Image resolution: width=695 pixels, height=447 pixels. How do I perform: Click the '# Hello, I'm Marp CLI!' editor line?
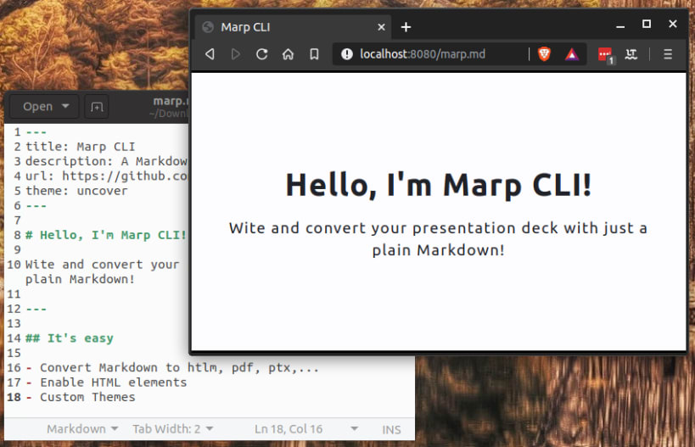[106, 235]
